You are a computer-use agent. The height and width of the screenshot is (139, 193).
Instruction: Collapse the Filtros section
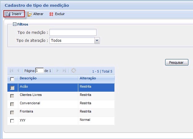tap(15, 24)
